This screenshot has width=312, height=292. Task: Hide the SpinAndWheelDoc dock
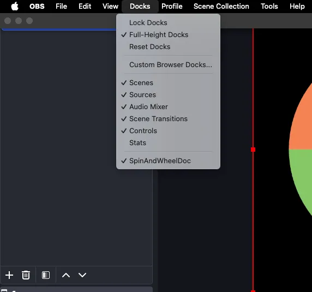(168, 160)
